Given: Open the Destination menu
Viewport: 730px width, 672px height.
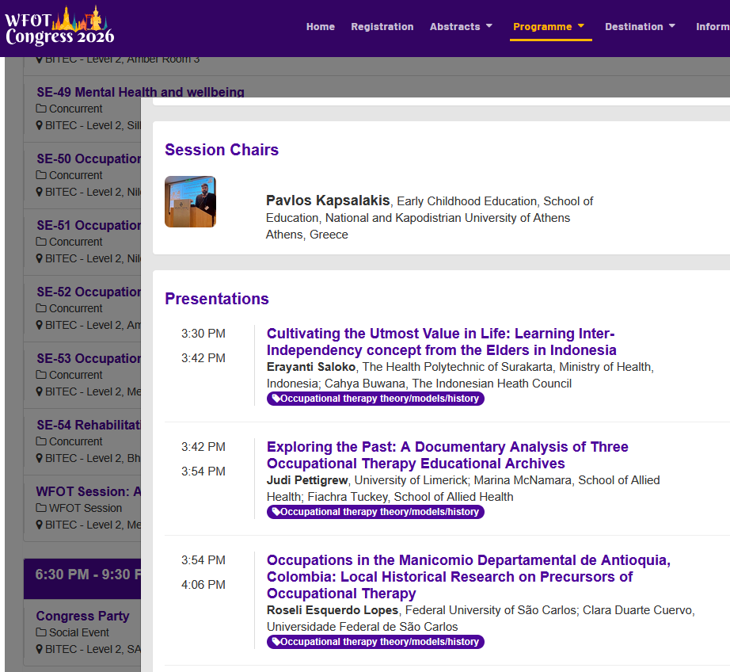Looking at the screenshot, I should click(x=633, y=27).
